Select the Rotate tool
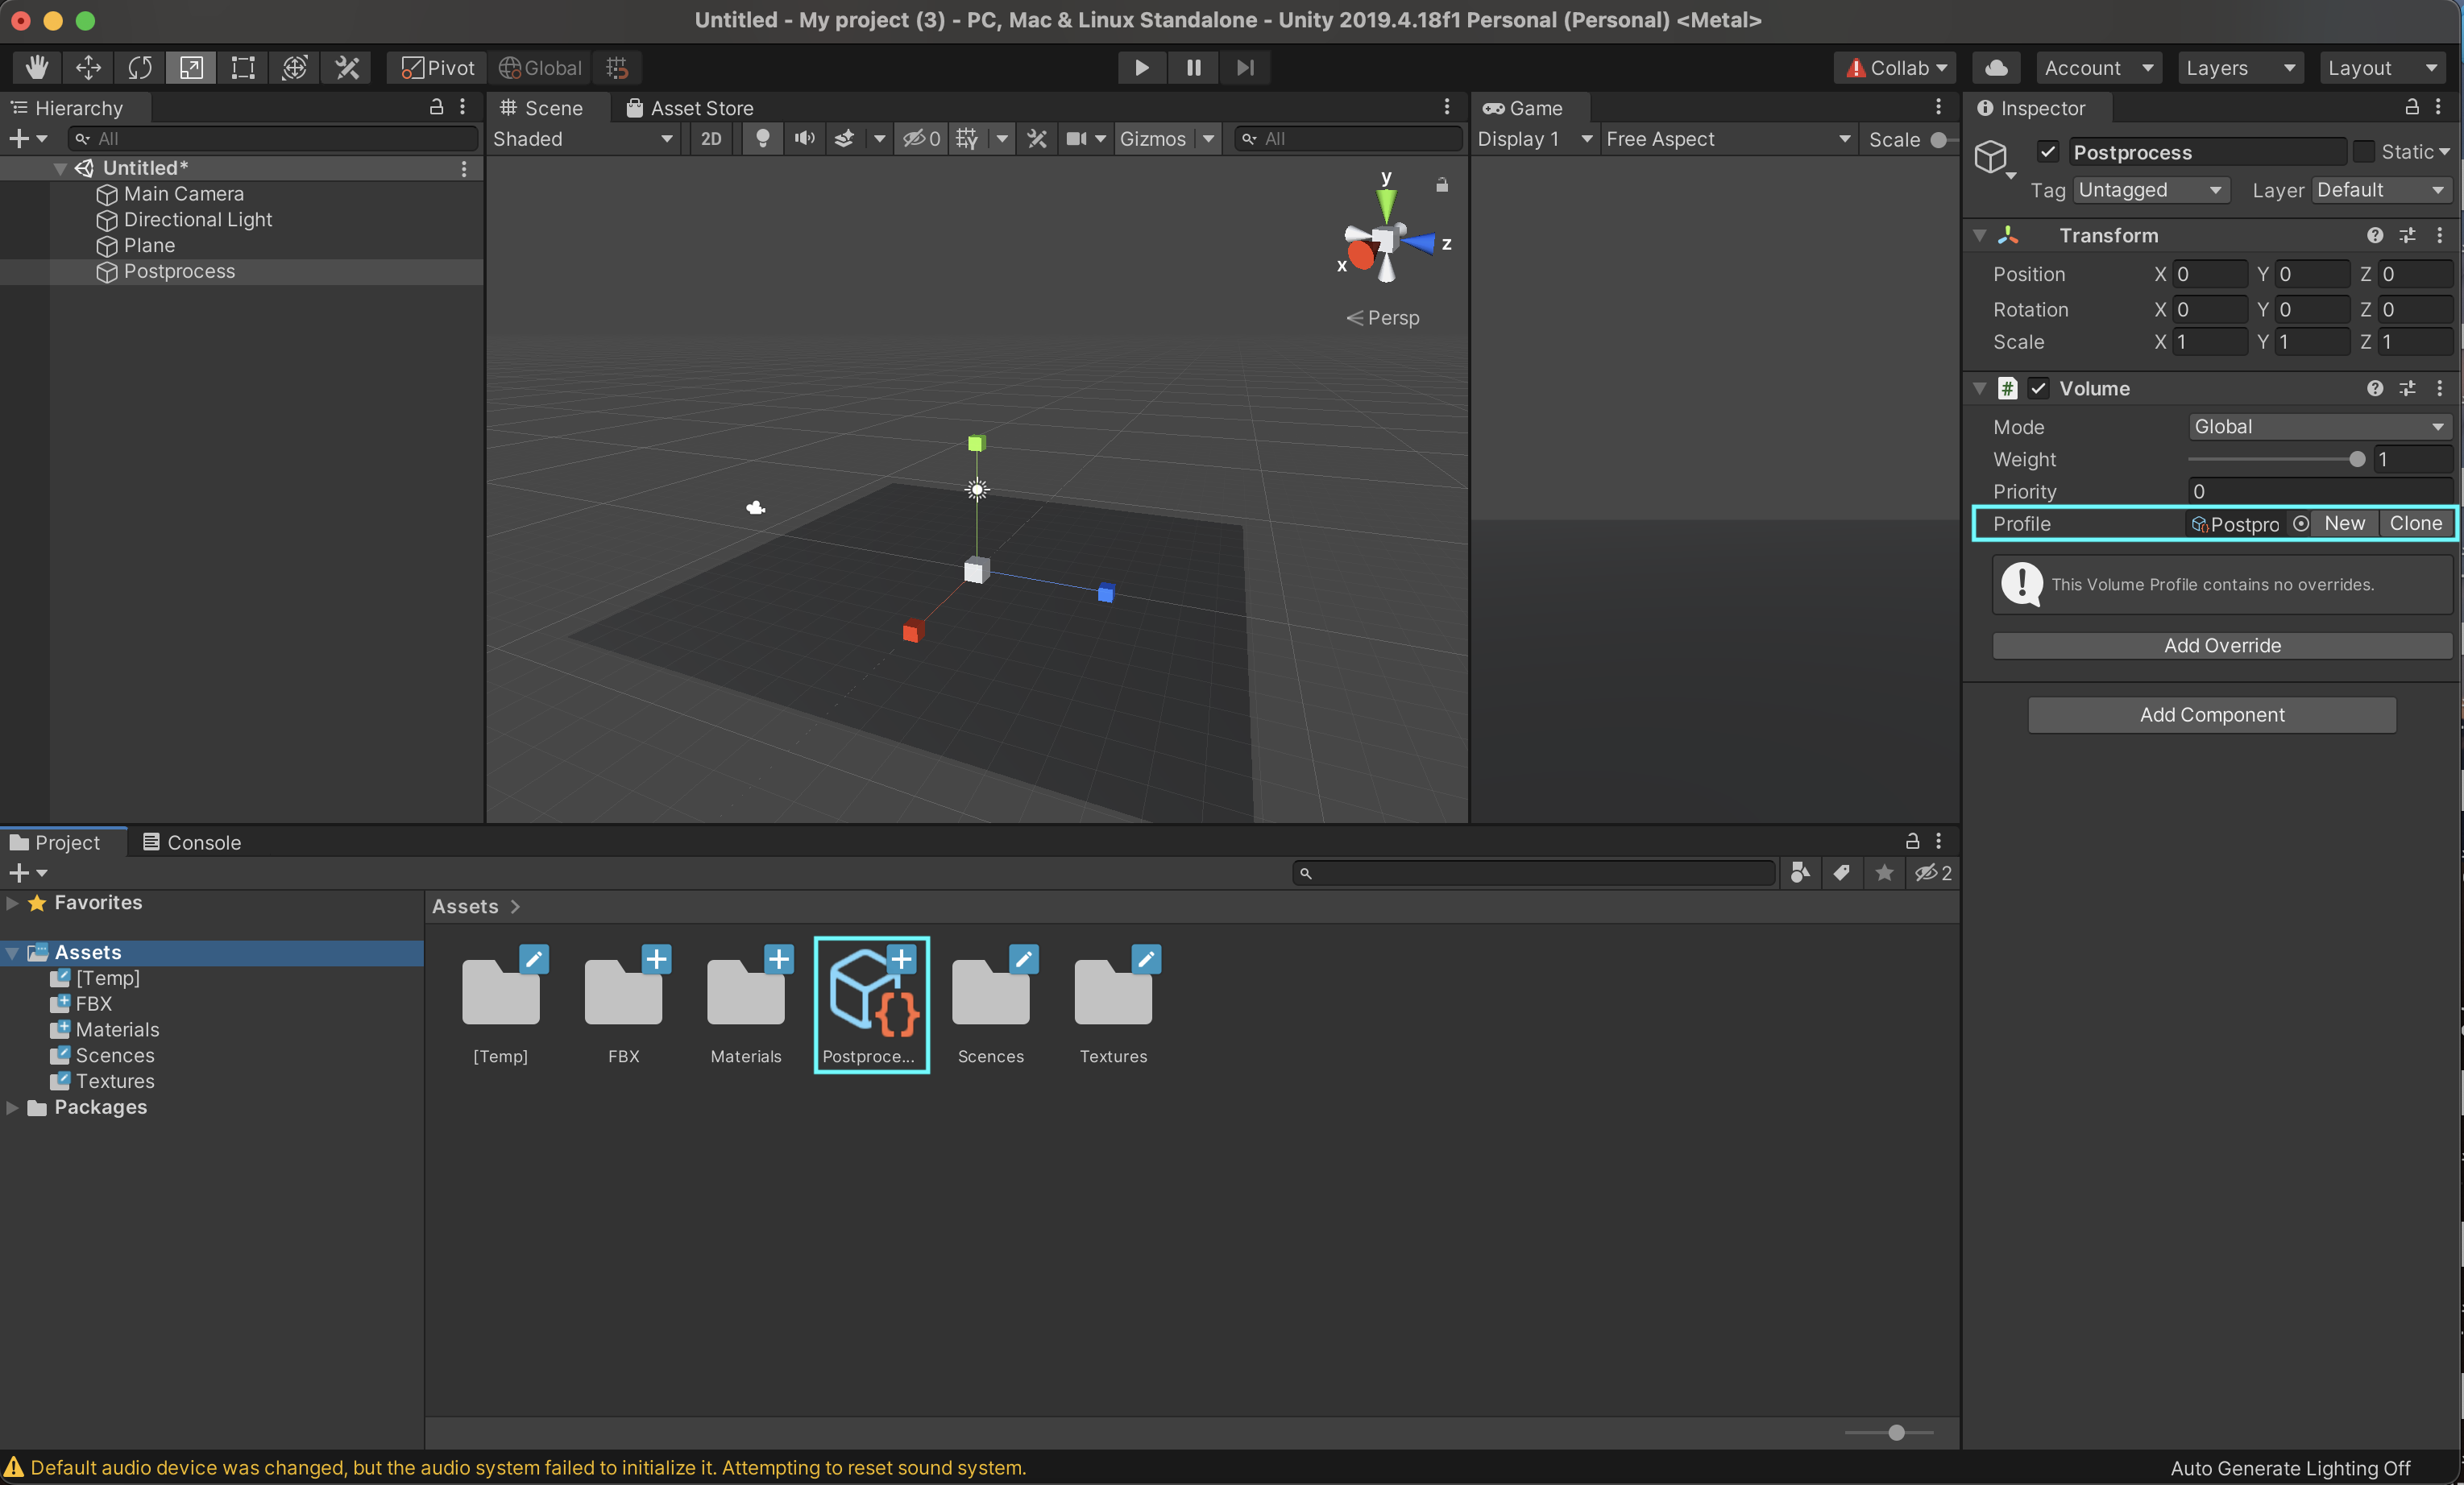Screen dimensions: 2464x1485 [x=140, y=68]
